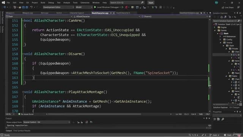Switch to the Weapon.cpp tab
The width and height of the screenshot is (243, 137).
pyautogui.click(x=28, y=13)
